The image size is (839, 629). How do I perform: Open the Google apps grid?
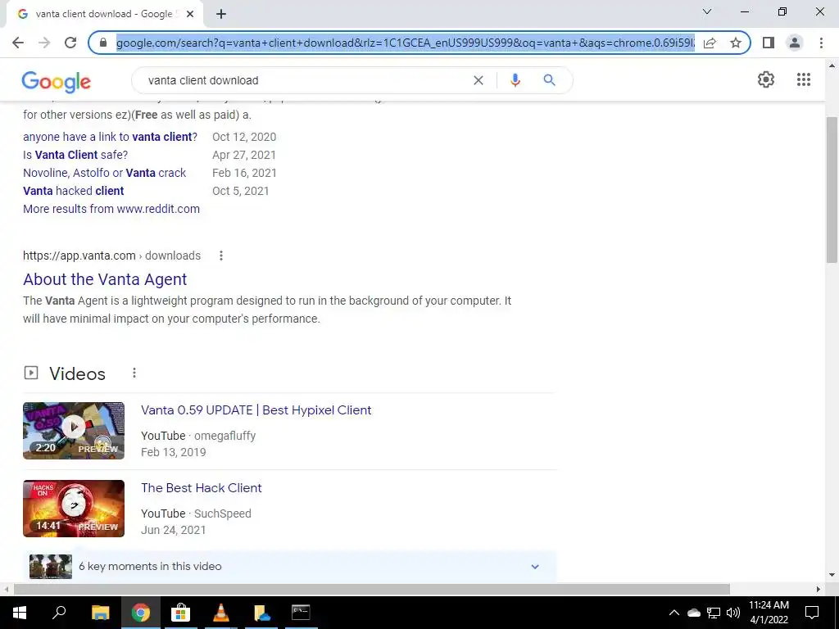tap(804, 79)
